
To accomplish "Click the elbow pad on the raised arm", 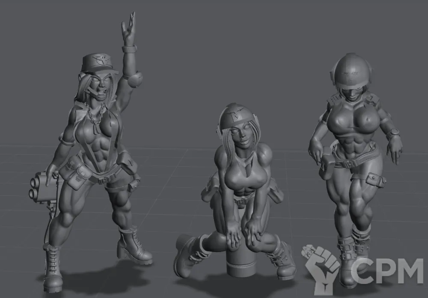I will pyautogui.click(x=135, y=79).
